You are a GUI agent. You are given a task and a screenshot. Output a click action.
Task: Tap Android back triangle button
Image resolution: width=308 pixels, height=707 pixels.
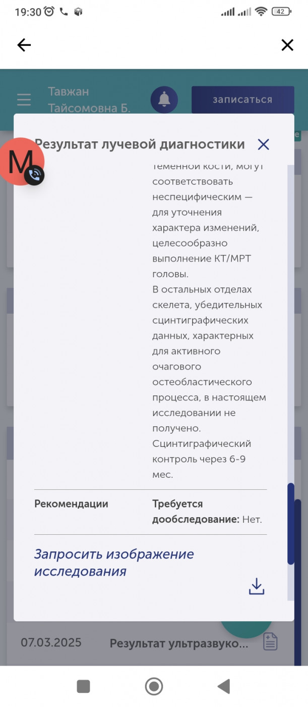[x=224, y=686]
